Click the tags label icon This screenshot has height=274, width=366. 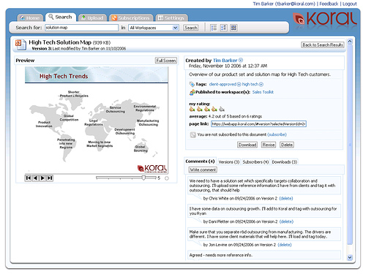pyautogui.click(x=192, y=84)
